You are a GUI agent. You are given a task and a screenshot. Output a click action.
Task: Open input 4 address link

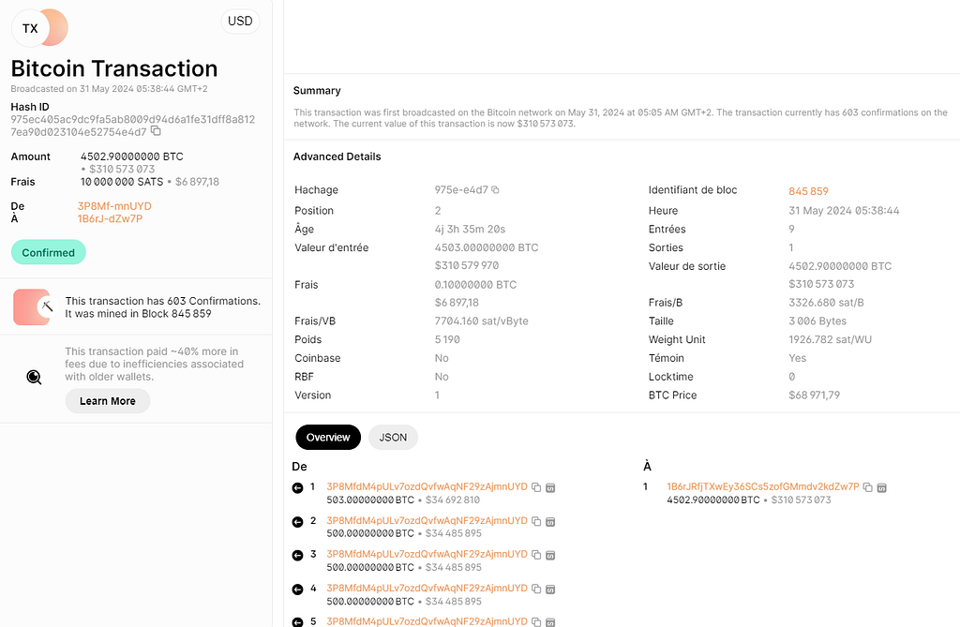click(x=427, y=588)
